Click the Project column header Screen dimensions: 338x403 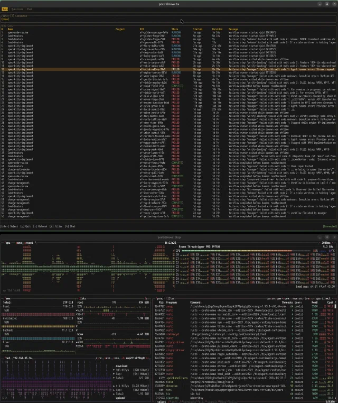(x=120, y=29)
